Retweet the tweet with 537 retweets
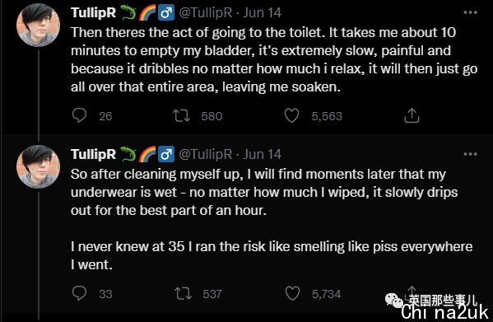Viewport: 493px width, 322px height. pyautogui.click(x=183, y=293)
